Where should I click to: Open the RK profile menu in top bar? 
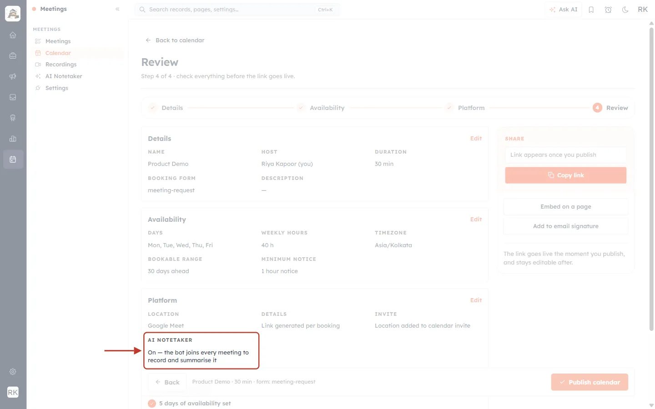(x=643, y=10)
